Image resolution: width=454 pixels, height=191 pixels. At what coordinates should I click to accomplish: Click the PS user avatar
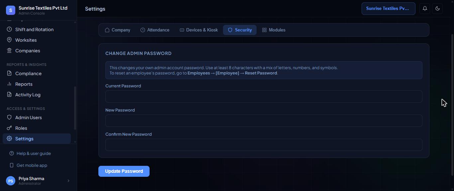[x=11, y=181]
